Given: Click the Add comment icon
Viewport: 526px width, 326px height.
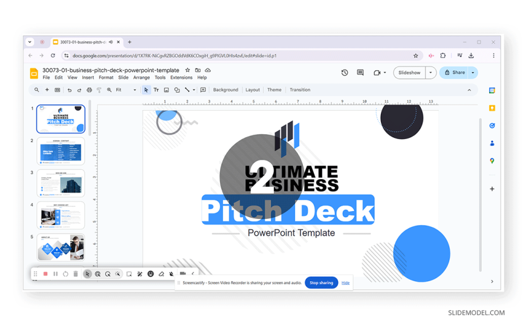Looking at the screenshot, I should point(203,90).
